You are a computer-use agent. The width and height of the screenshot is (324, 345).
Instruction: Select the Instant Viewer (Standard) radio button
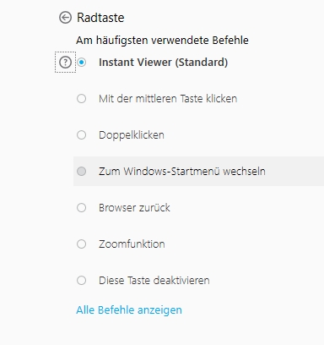point(82,62)
